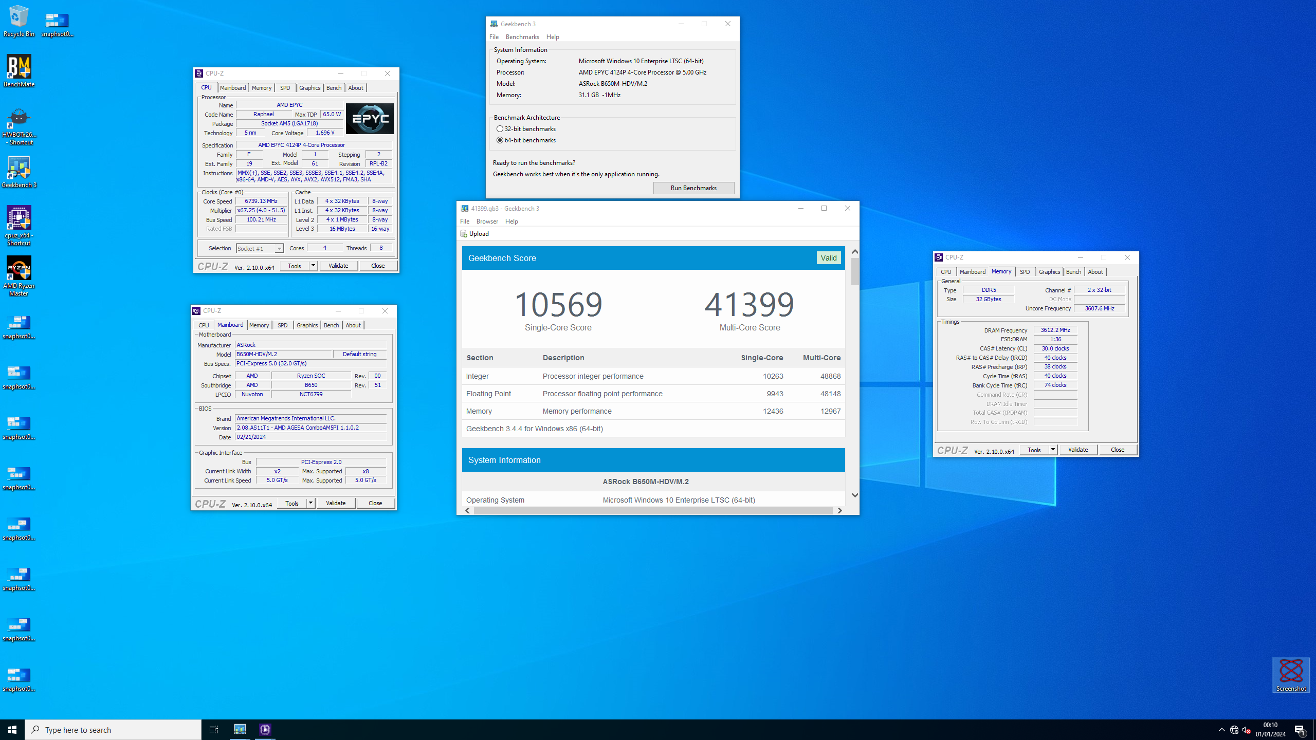
Task: Click the BIOS Date field 02/21/2024
Action: pyautogui.click(x=310, y=437)
